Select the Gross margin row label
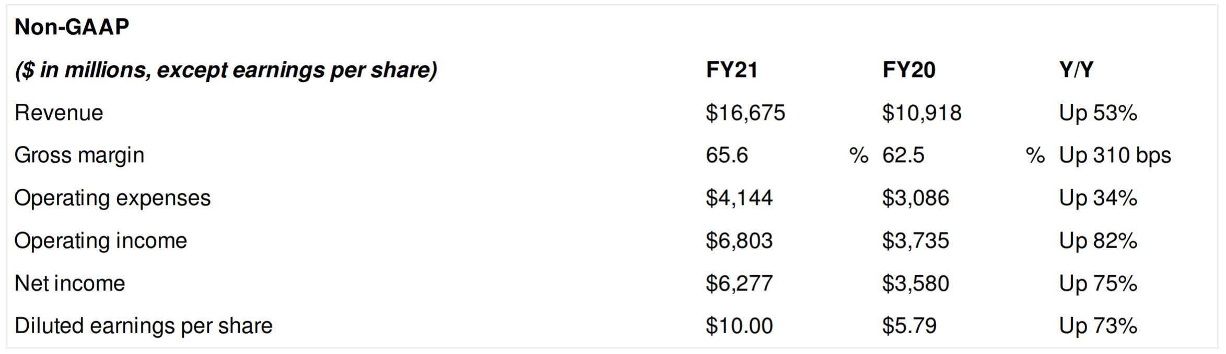This screenshot has height=354, width=1226. [x=79, y=155]
